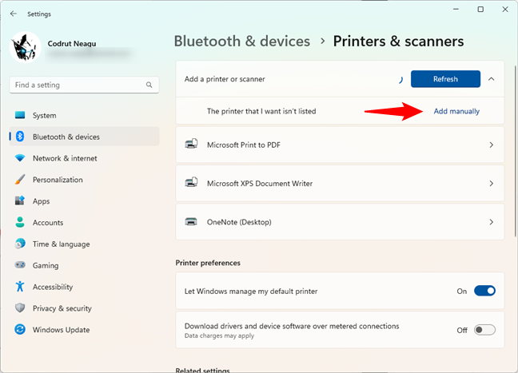Image resolution: width=518 pixels, height=373 pixels.
Task: Open Privacy & security settings
Action: coord(84,308)
